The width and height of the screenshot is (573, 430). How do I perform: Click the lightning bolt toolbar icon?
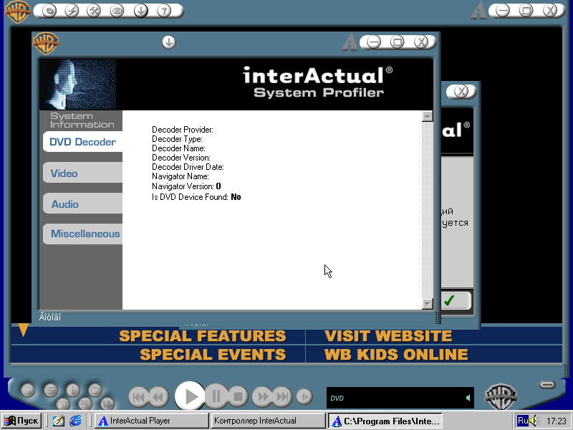72,11
